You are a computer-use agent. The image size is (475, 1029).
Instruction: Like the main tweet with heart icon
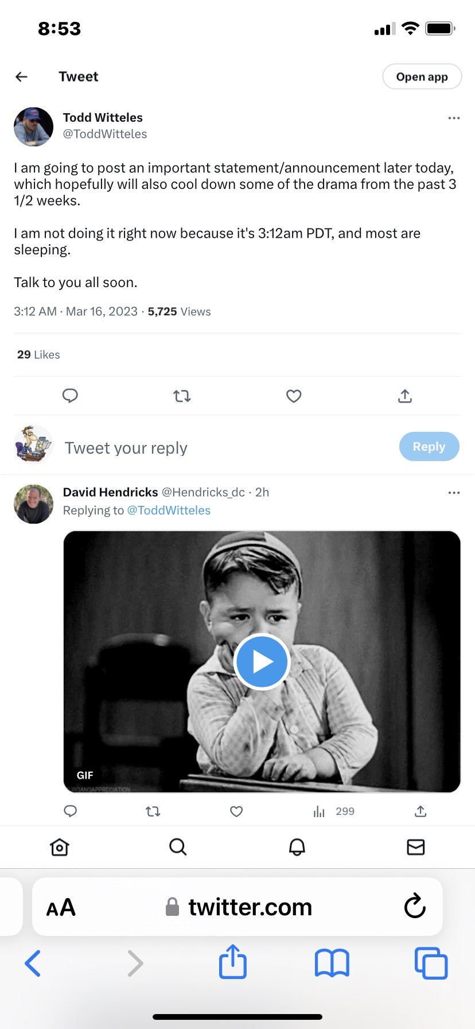(294, 396)
